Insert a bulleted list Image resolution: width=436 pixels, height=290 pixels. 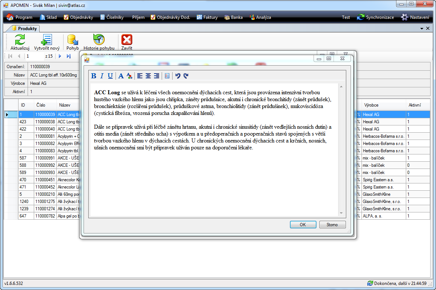167,76
